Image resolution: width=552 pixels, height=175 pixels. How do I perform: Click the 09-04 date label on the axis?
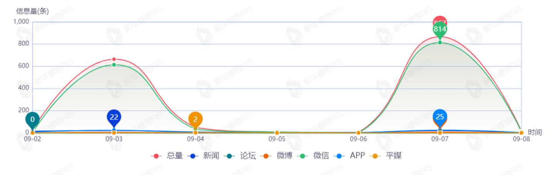(x=195, y=139)
